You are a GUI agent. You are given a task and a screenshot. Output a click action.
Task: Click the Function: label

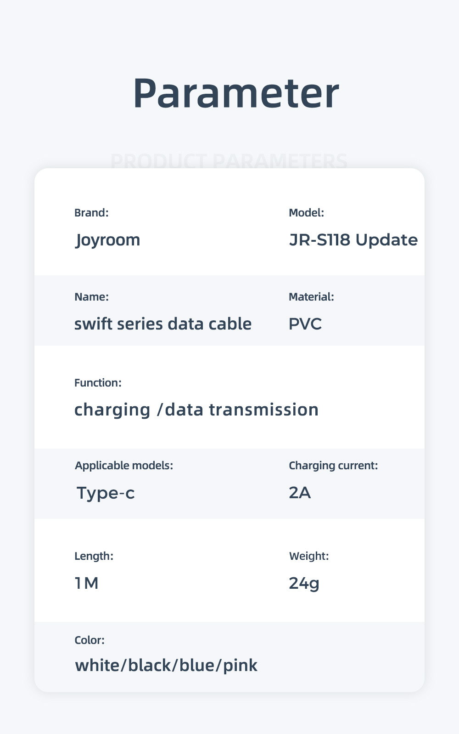tap(98, 383)
